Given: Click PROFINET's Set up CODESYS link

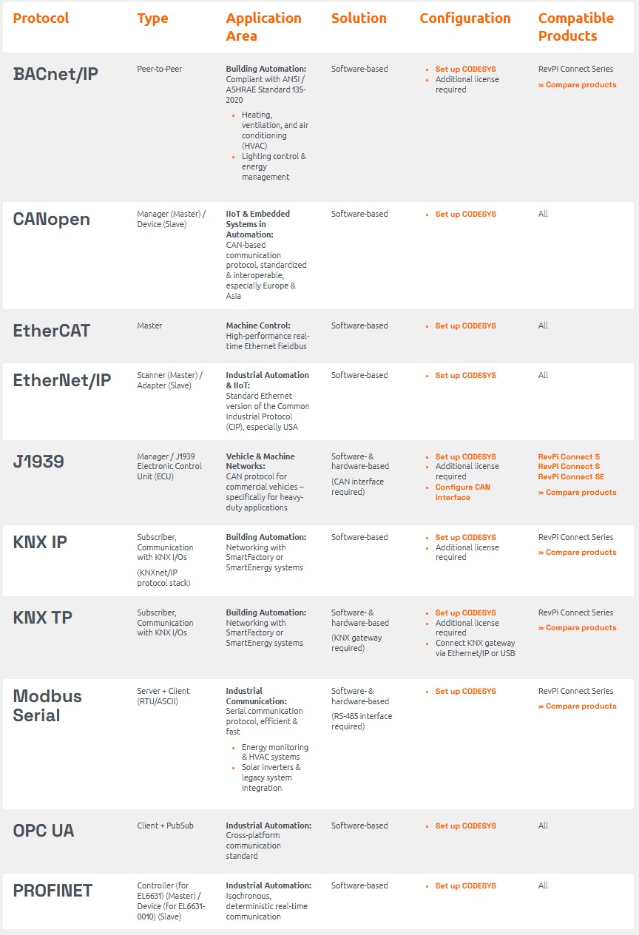Looking at the screenshot, I should point(465,885).
